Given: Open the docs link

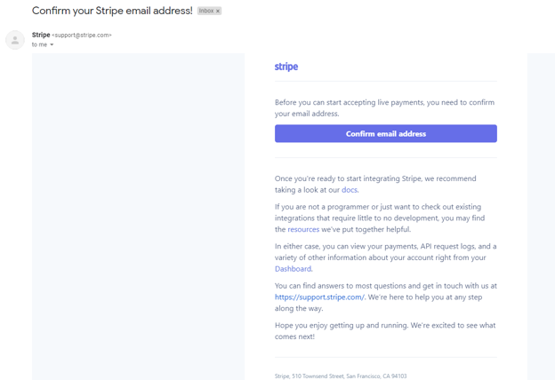Looking at the screenshot, I should pos(350,190).
